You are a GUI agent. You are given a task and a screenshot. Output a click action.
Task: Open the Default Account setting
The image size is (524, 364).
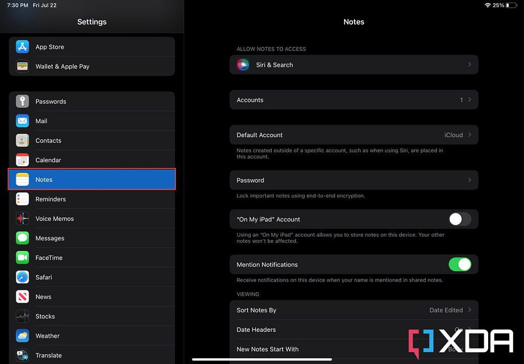pos(354,135)
